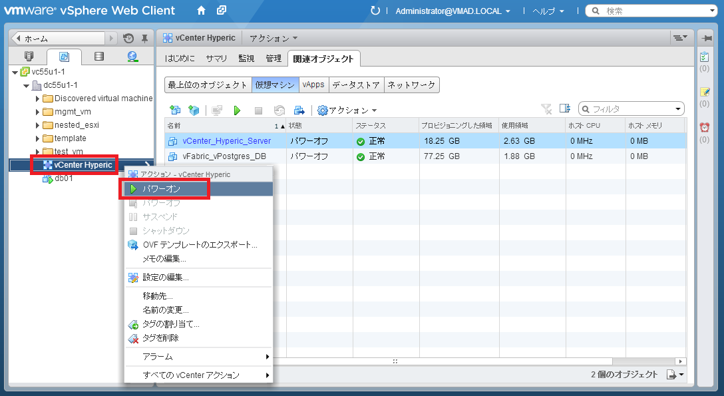Click the reset VM toolbar icon

click(x=279, y=110)
